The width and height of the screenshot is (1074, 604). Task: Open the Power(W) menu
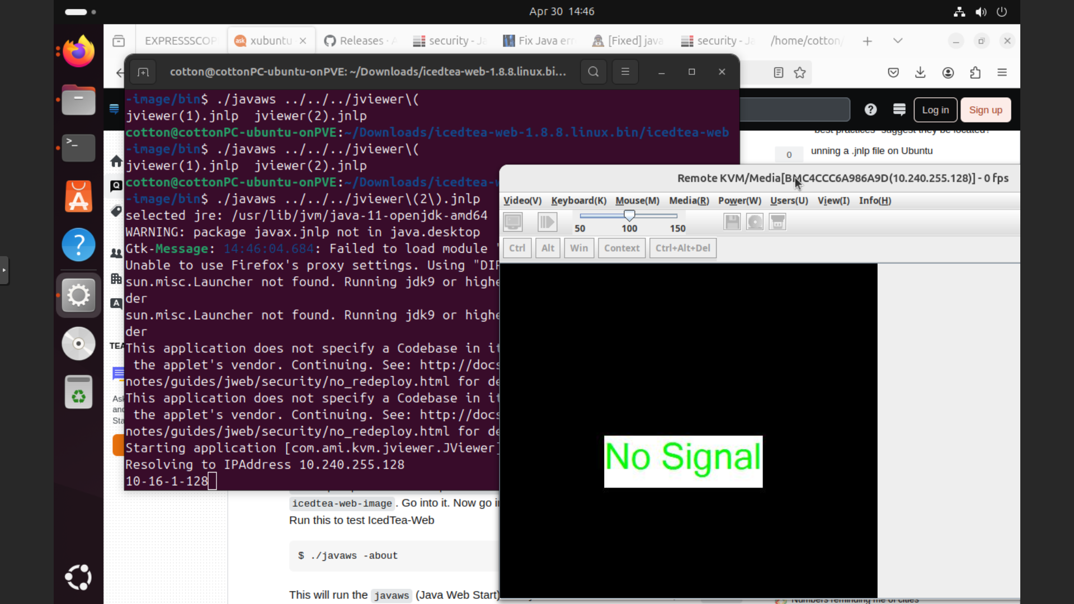coord(739,201)
